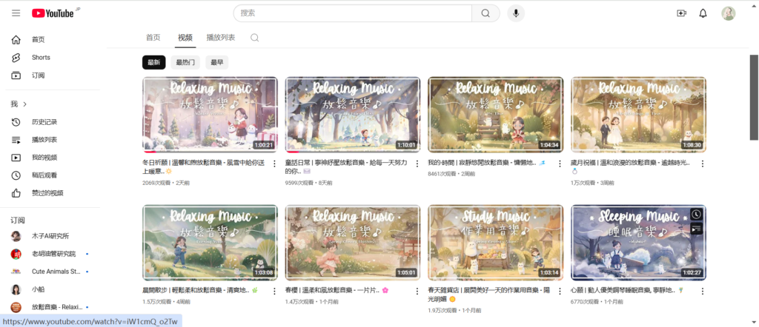Open the create video camera icon

tap(682, 13)
